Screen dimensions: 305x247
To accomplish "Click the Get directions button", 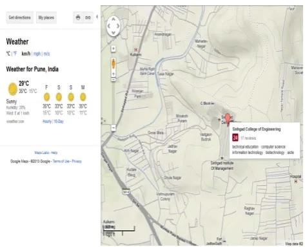I will [x=19, y=17].
